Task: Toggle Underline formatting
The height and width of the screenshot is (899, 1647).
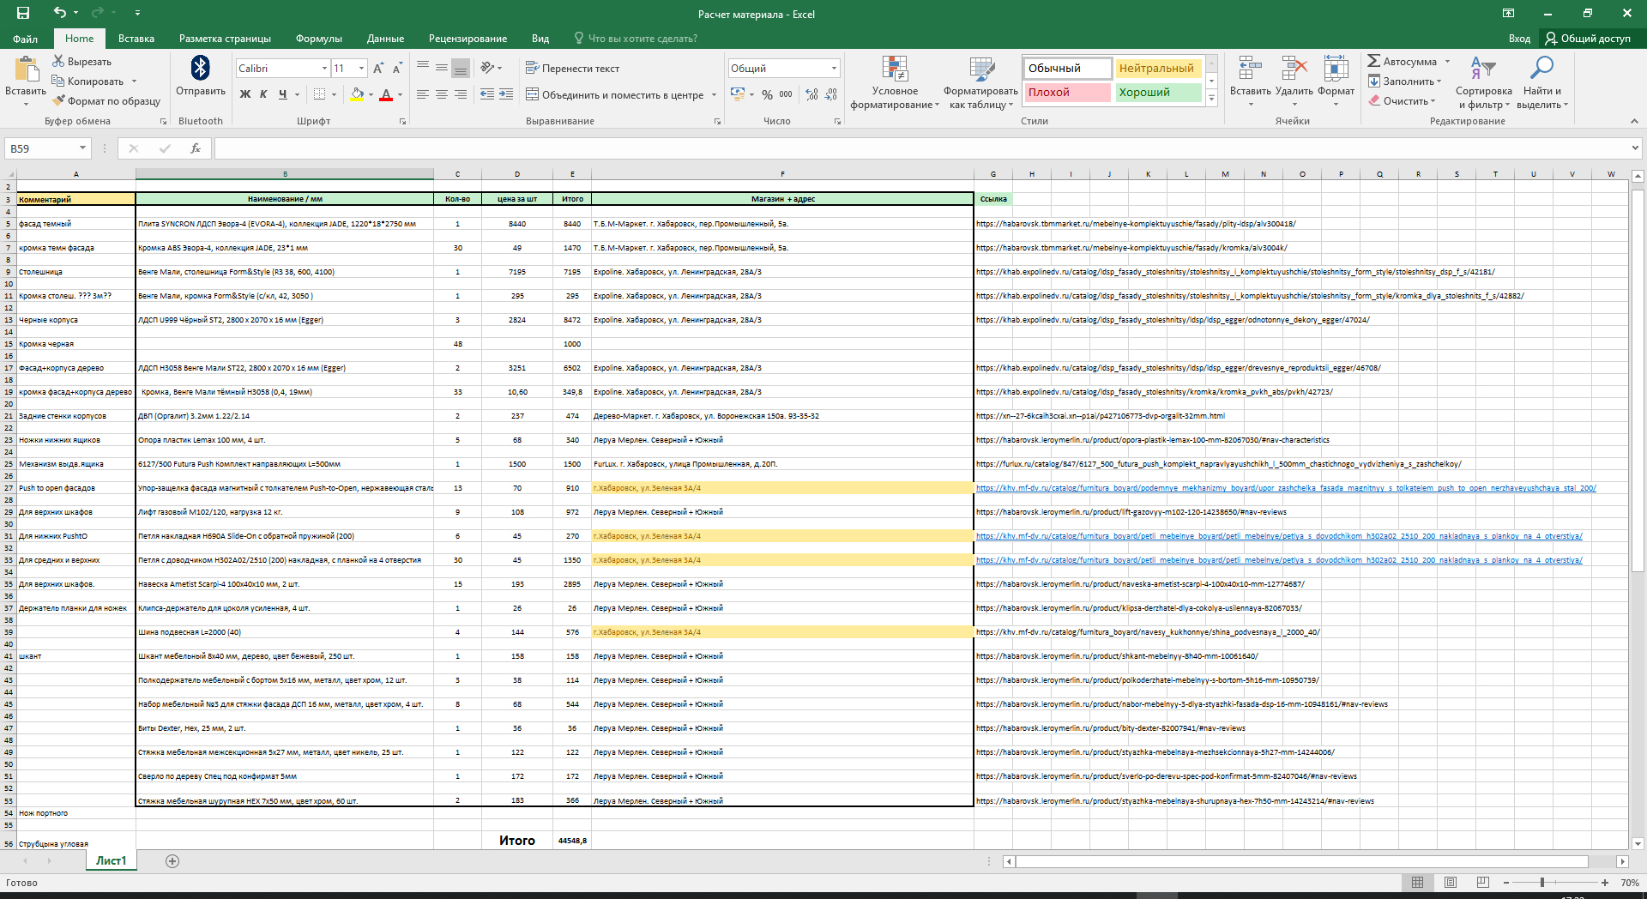Action: pyautogui.click(x=282, y=94)
